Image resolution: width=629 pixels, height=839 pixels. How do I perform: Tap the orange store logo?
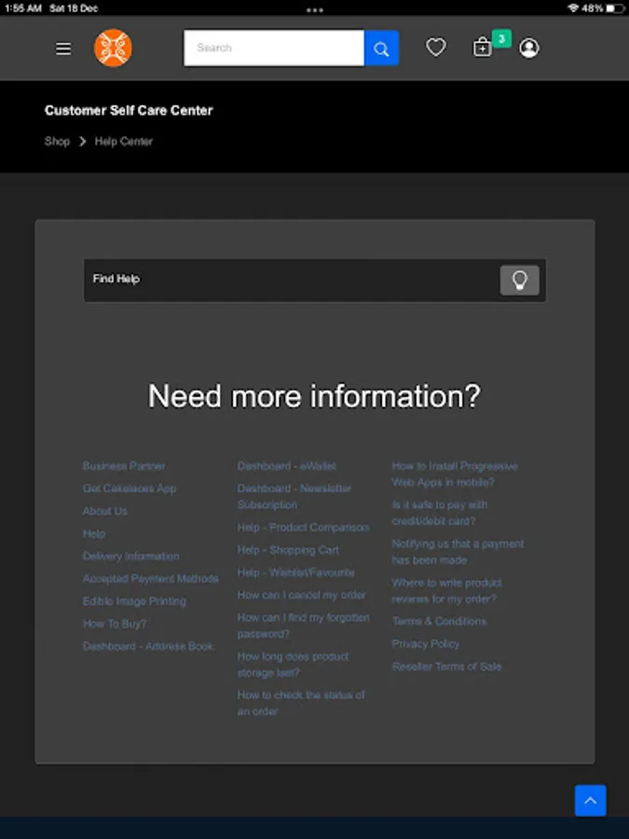tap(113, 48)
